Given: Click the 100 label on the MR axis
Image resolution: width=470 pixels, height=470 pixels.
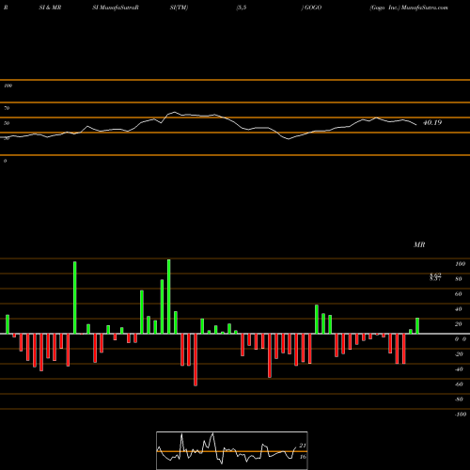Looking at the screenshot, I should point(460,264).
